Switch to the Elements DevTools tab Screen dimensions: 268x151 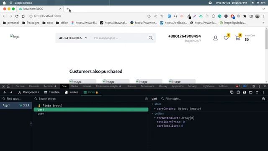pos(34,86)
